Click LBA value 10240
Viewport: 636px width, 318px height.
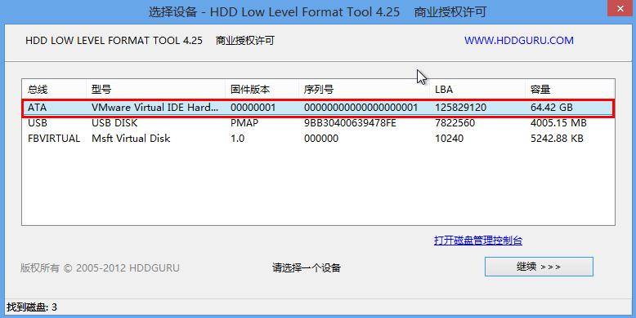449,139
